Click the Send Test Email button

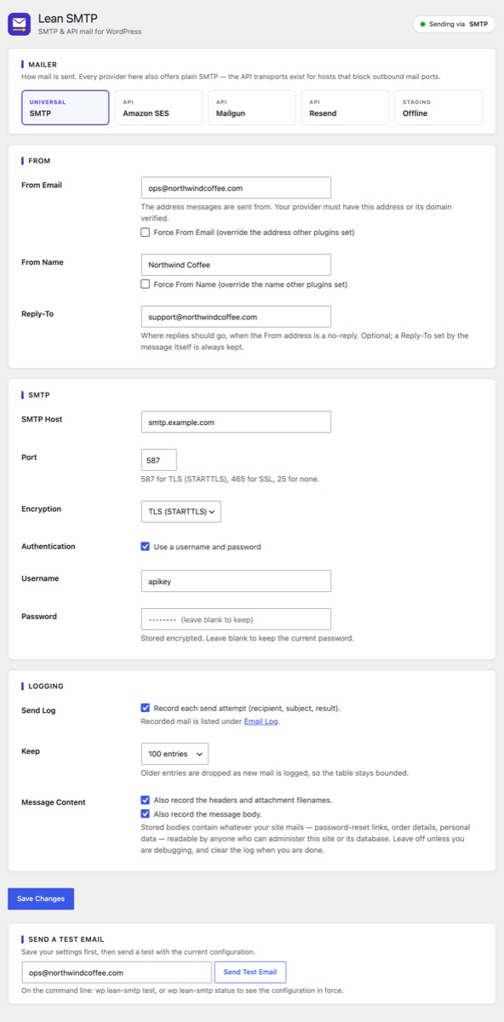[x=250, y=973]
